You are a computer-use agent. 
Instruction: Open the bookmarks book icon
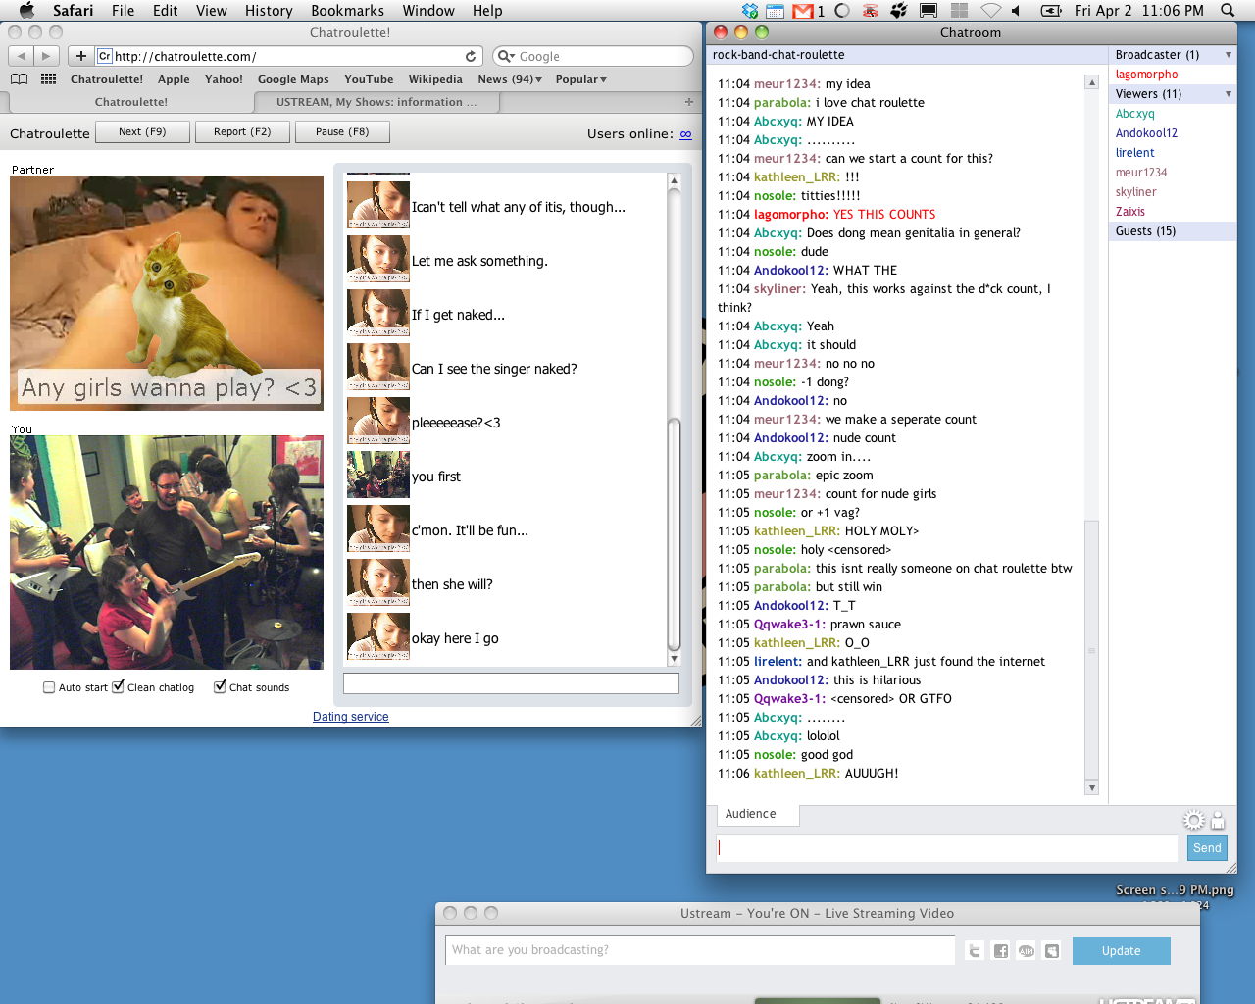click(x=19, y=79)
